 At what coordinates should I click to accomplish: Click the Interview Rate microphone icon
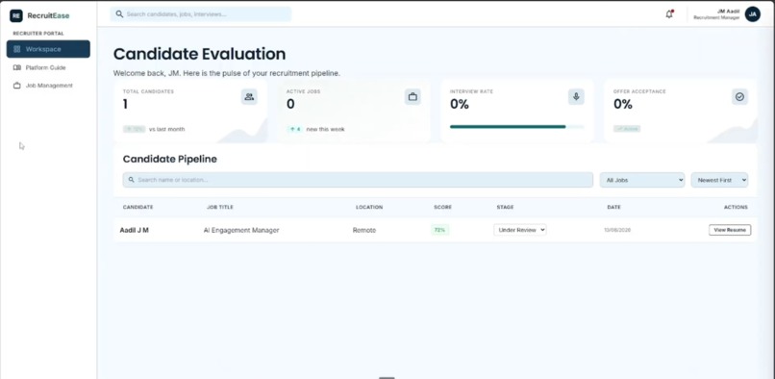[576, 97]
